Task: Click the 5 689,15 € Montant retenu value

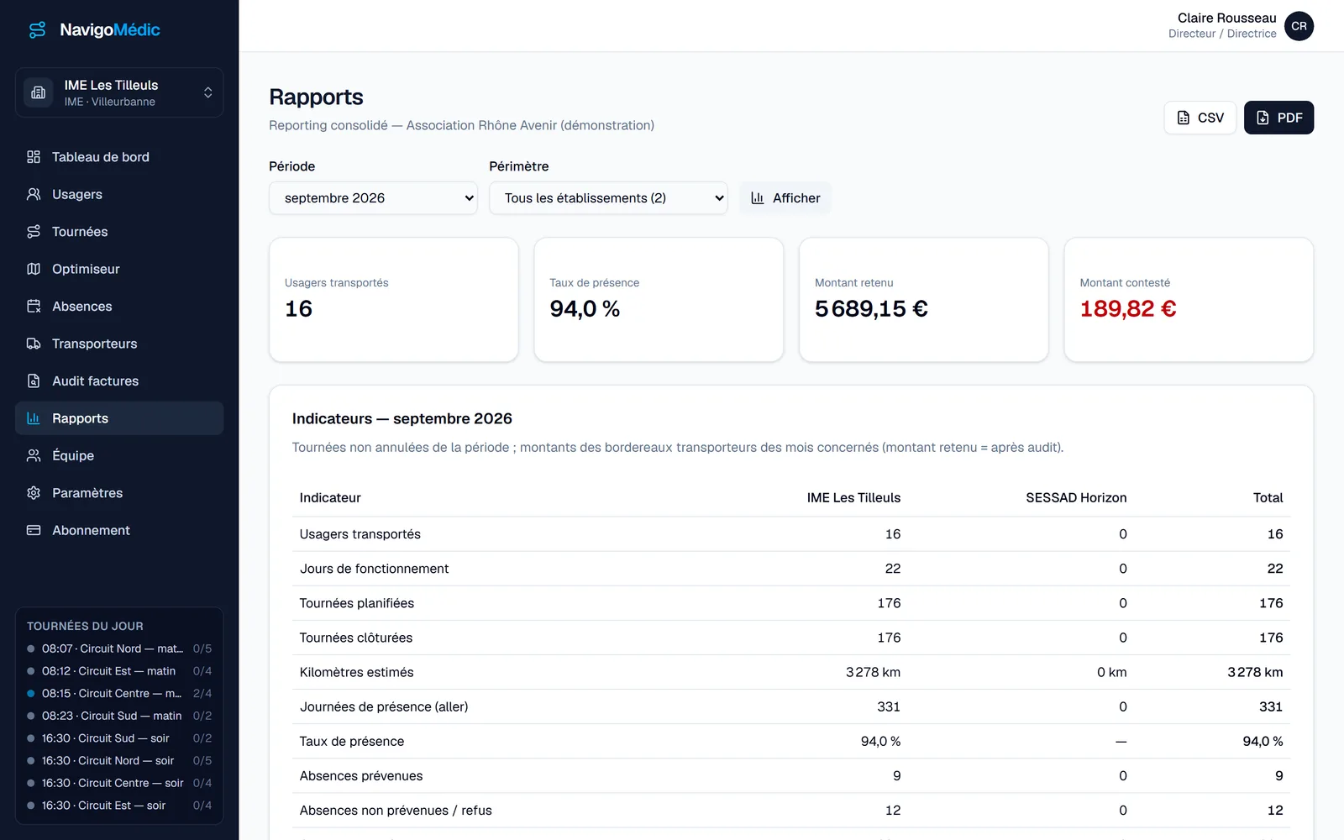Action: click(871, 309)
